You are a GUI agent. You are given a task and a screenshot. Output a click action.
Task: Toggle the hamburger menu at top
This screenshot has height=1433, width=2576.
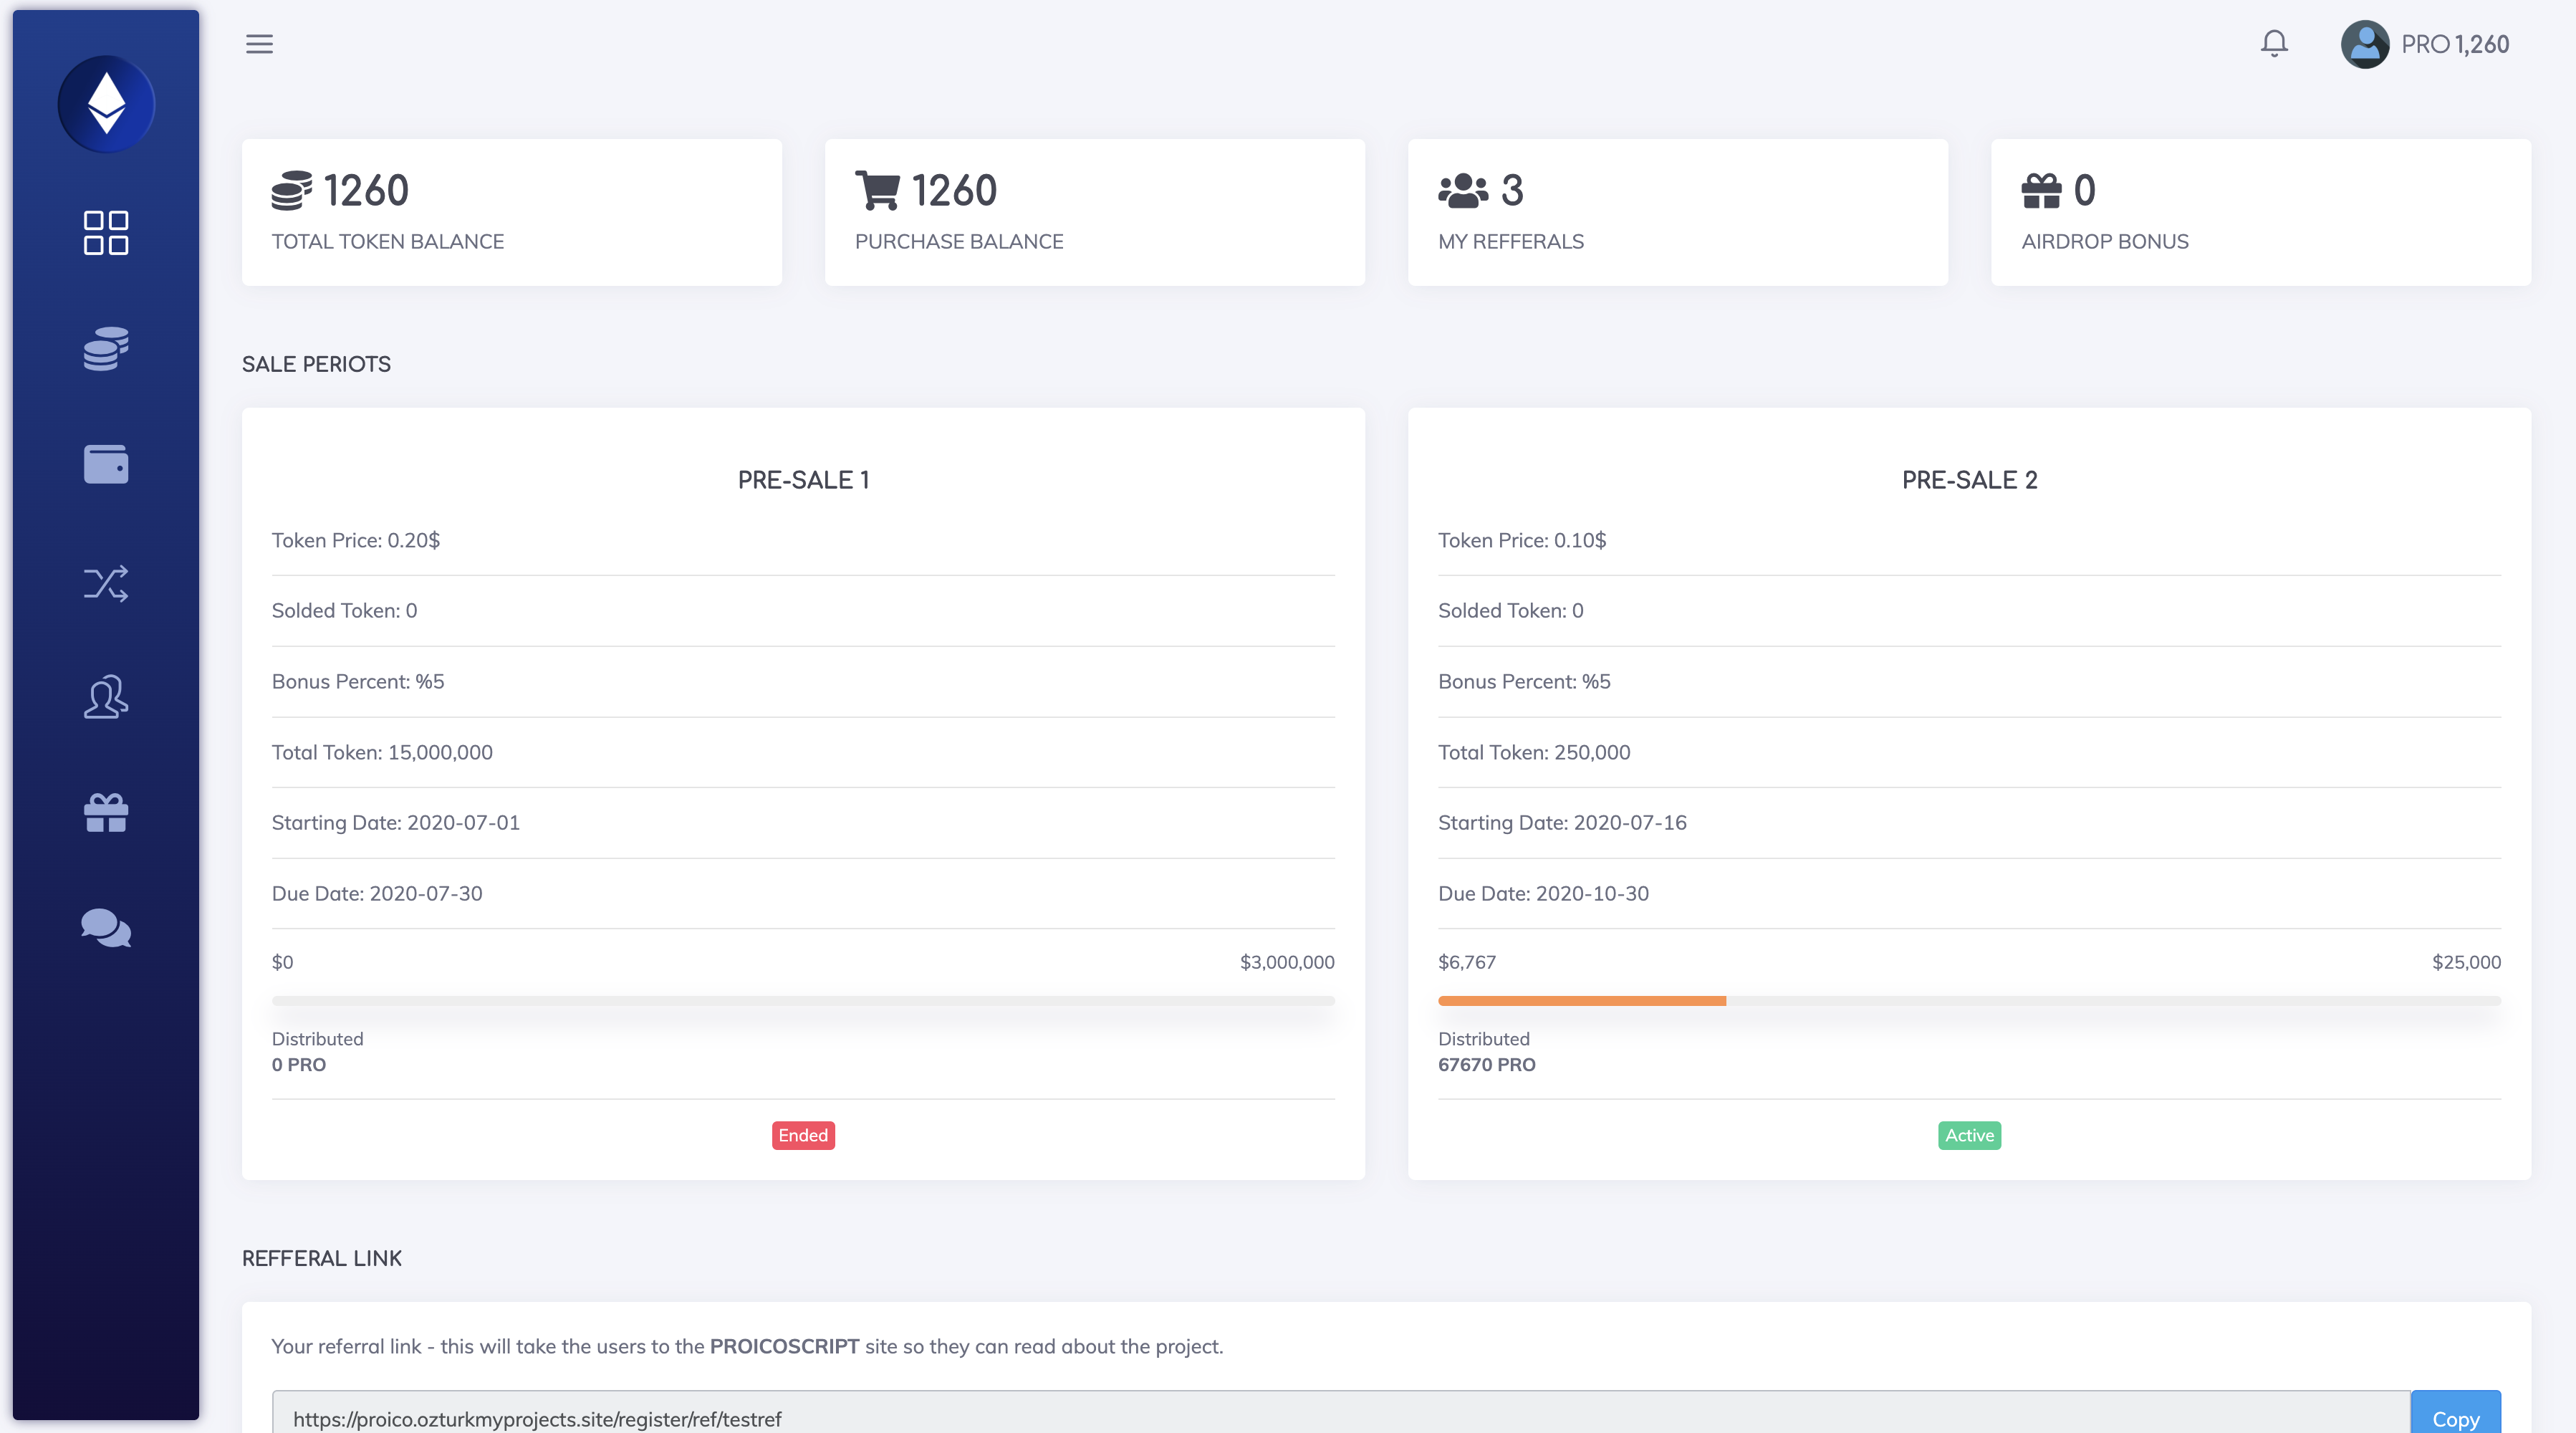pyautogui.click(x=259, y=44)
